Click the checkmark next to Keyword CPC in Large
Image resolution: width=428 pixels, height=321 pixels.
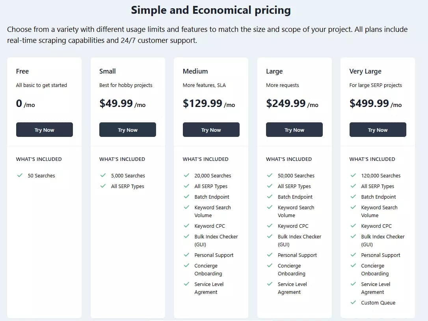point(270,226)
